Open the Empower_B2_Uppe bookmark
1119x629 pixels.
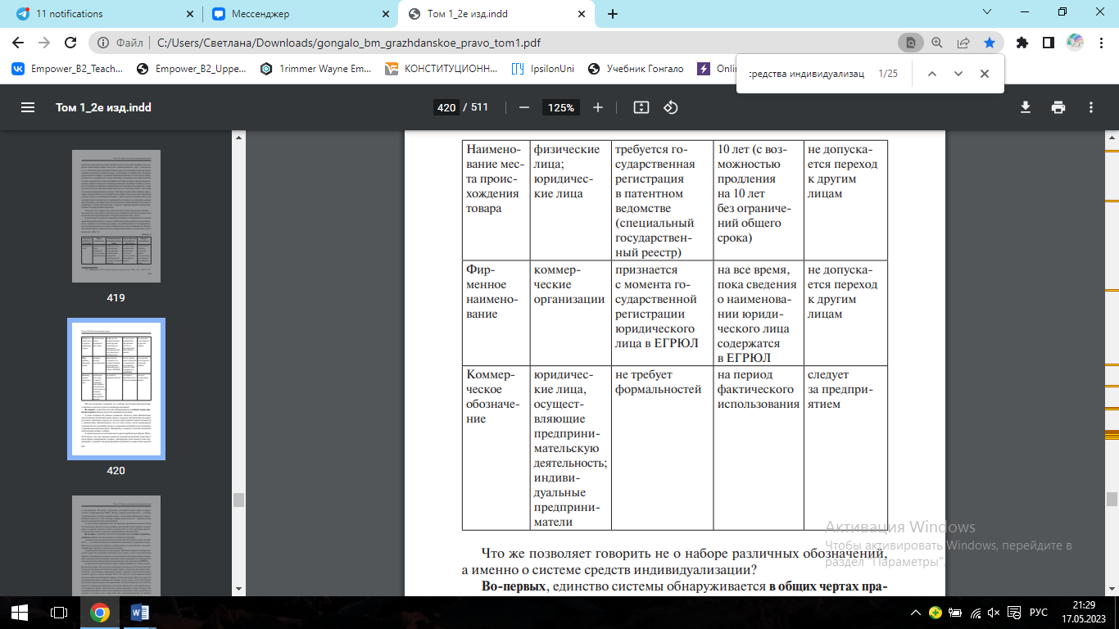(x=192, y=69)
